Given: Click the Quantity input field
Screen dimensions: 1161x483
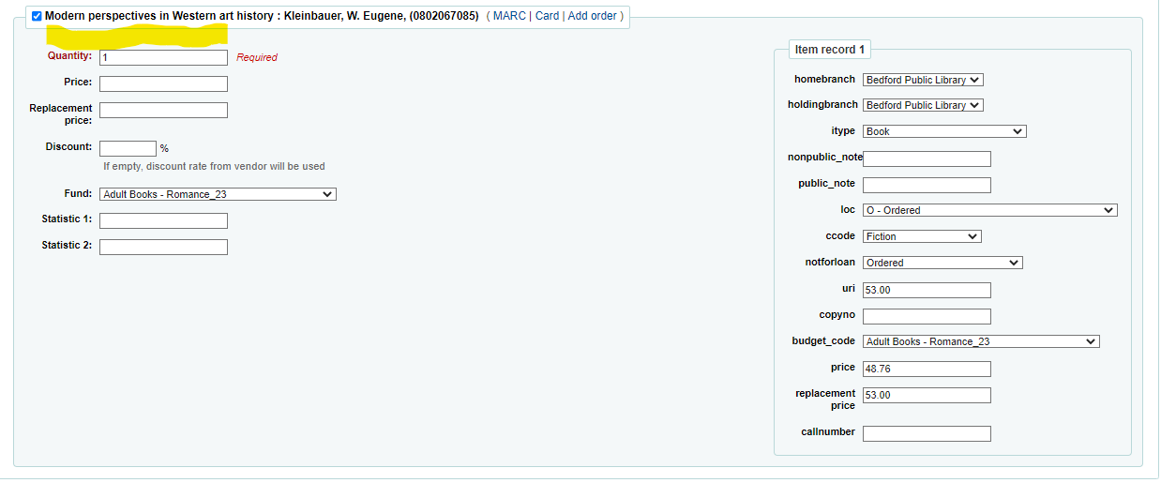Looking at the screenshot, I should pyautogui.click(x=163, y=57).
